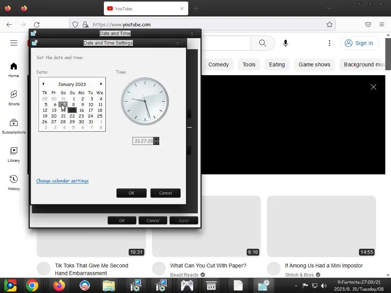The image size is (391, 293).
Task: Decrease time with the down spinner
Action: tap(156, 143)
